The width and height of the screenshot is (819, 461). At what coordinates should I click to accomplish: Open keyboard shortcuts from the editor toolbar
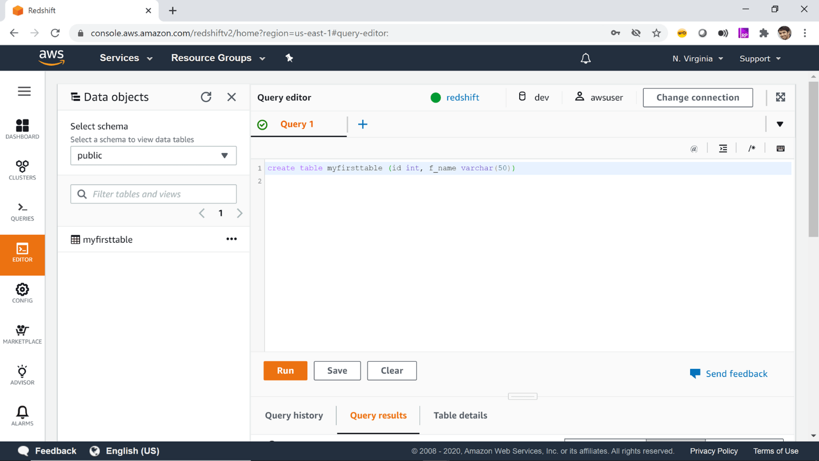(780, 148)
